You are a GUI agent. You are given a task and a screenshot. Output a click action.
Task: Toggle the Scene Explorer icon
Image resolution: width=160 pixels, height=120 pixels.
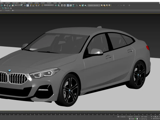pos(62,5)
